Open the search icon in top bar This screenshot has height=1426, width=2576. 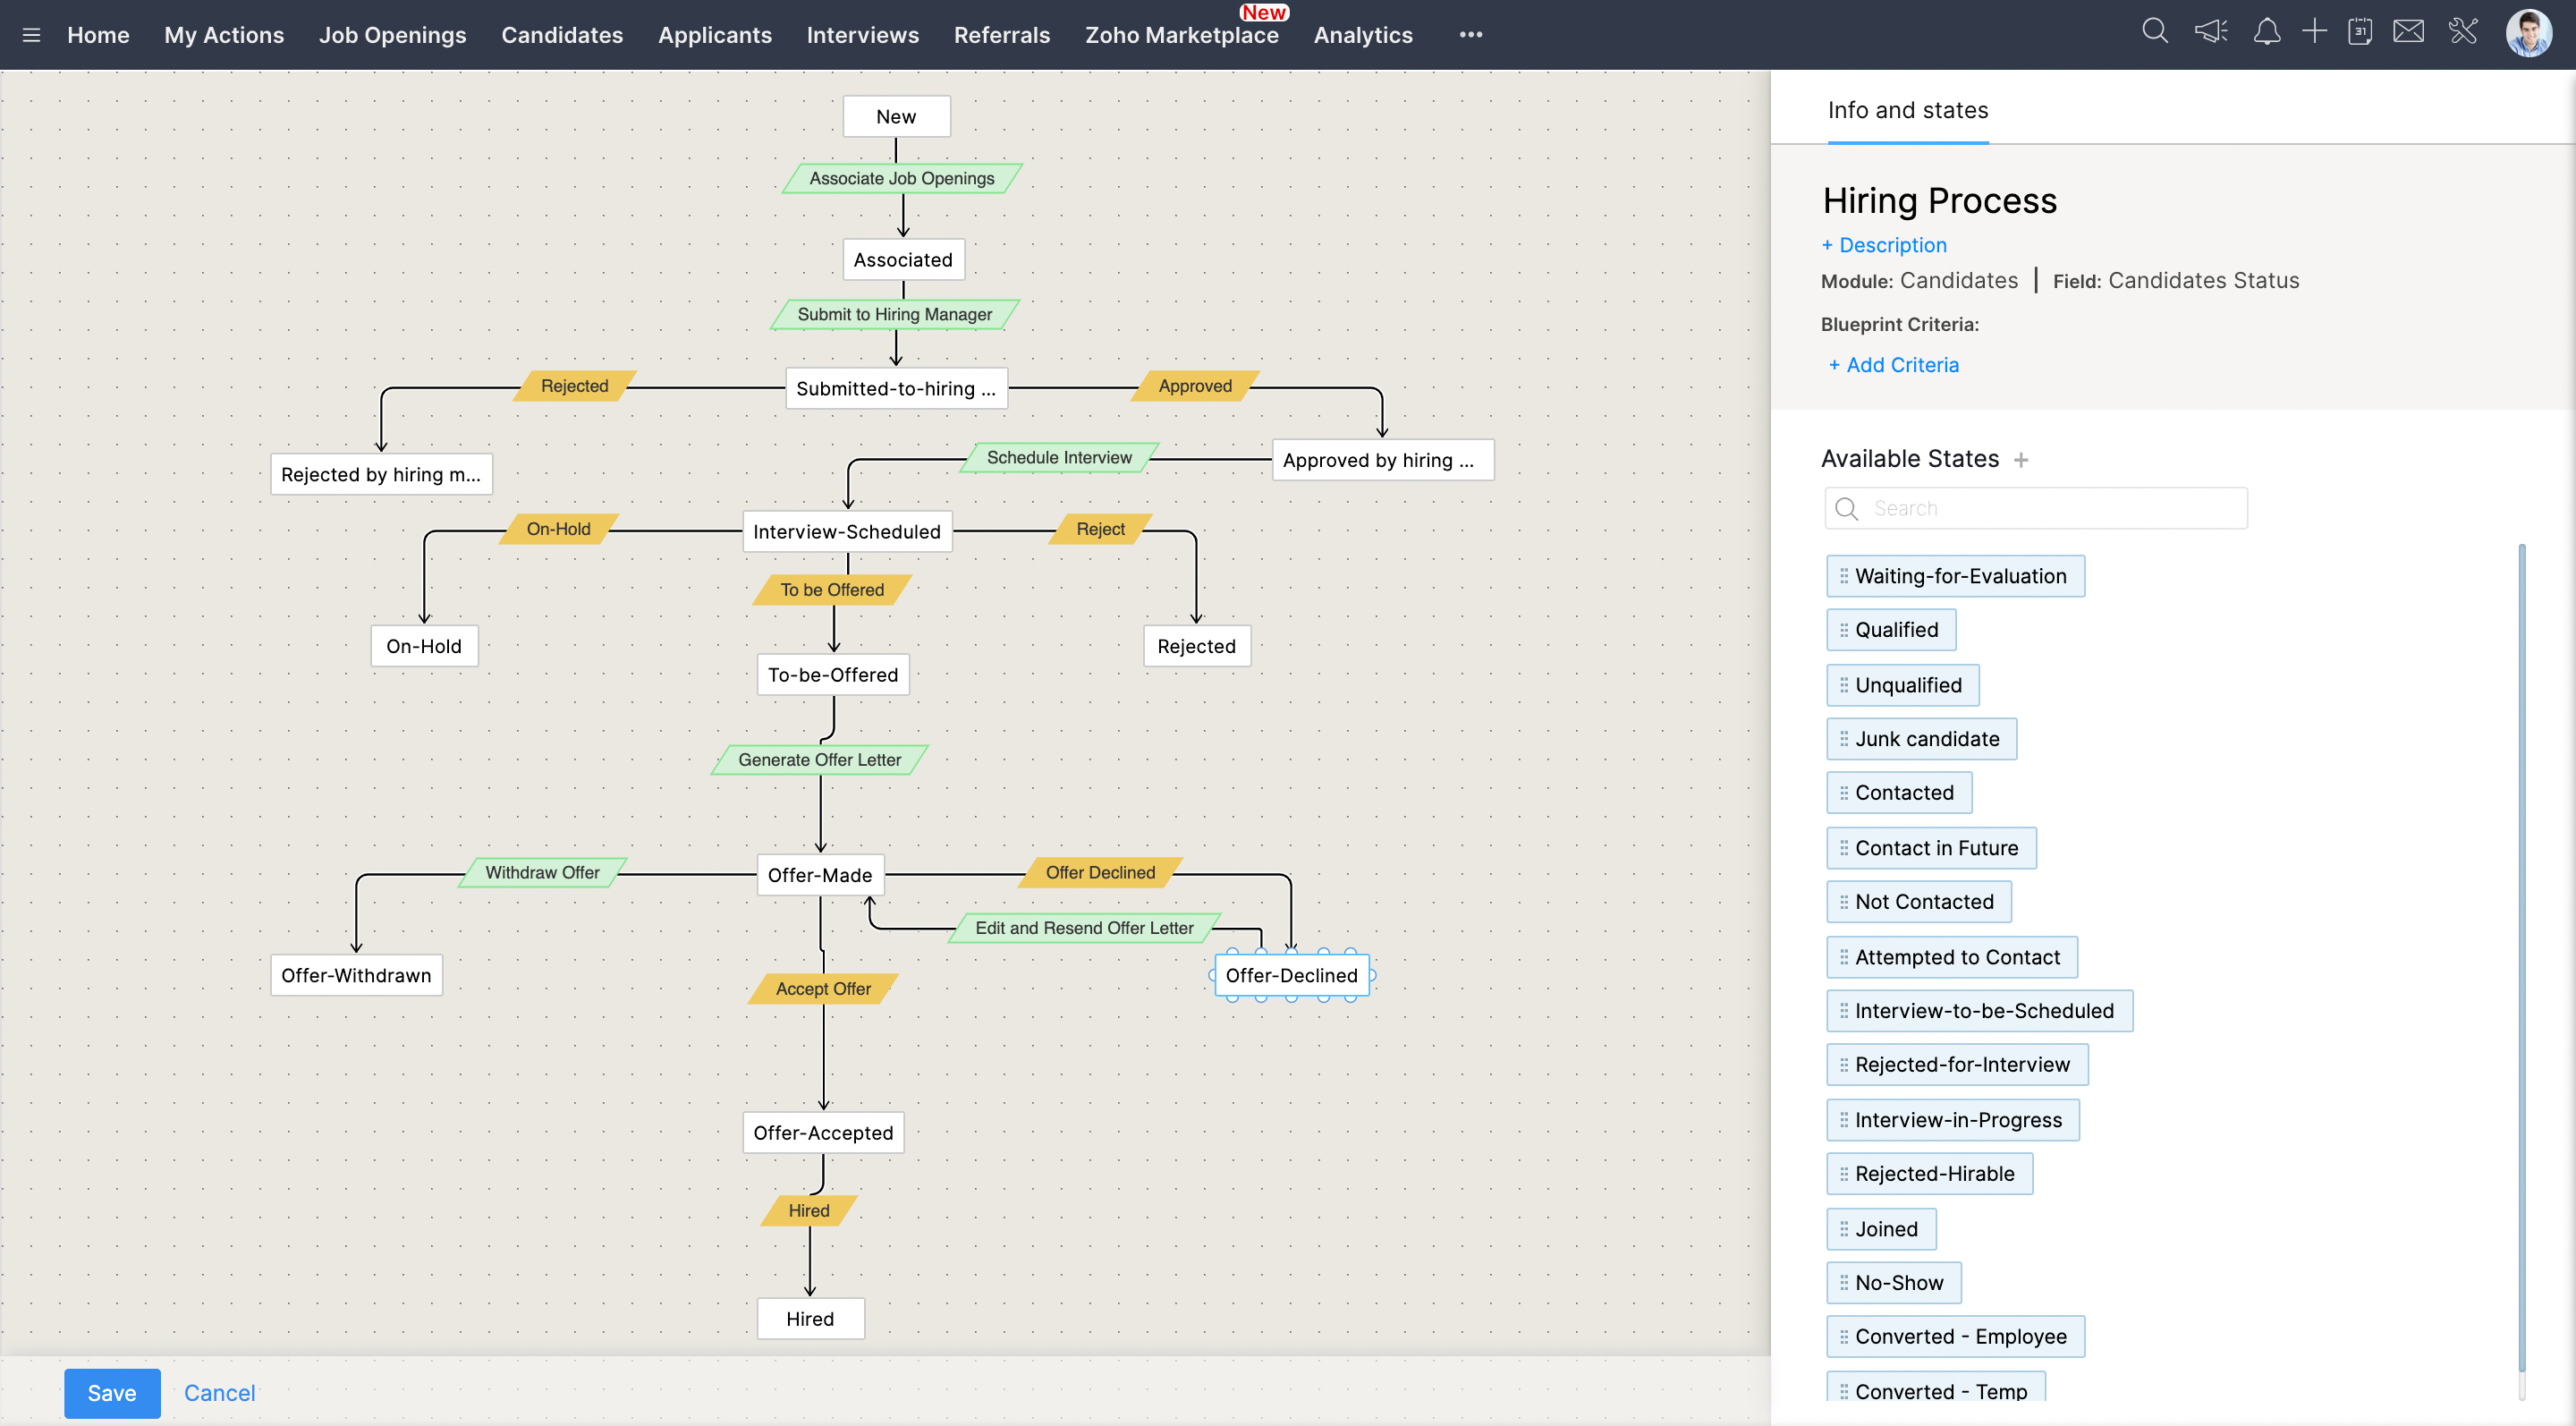[2155, 32]
